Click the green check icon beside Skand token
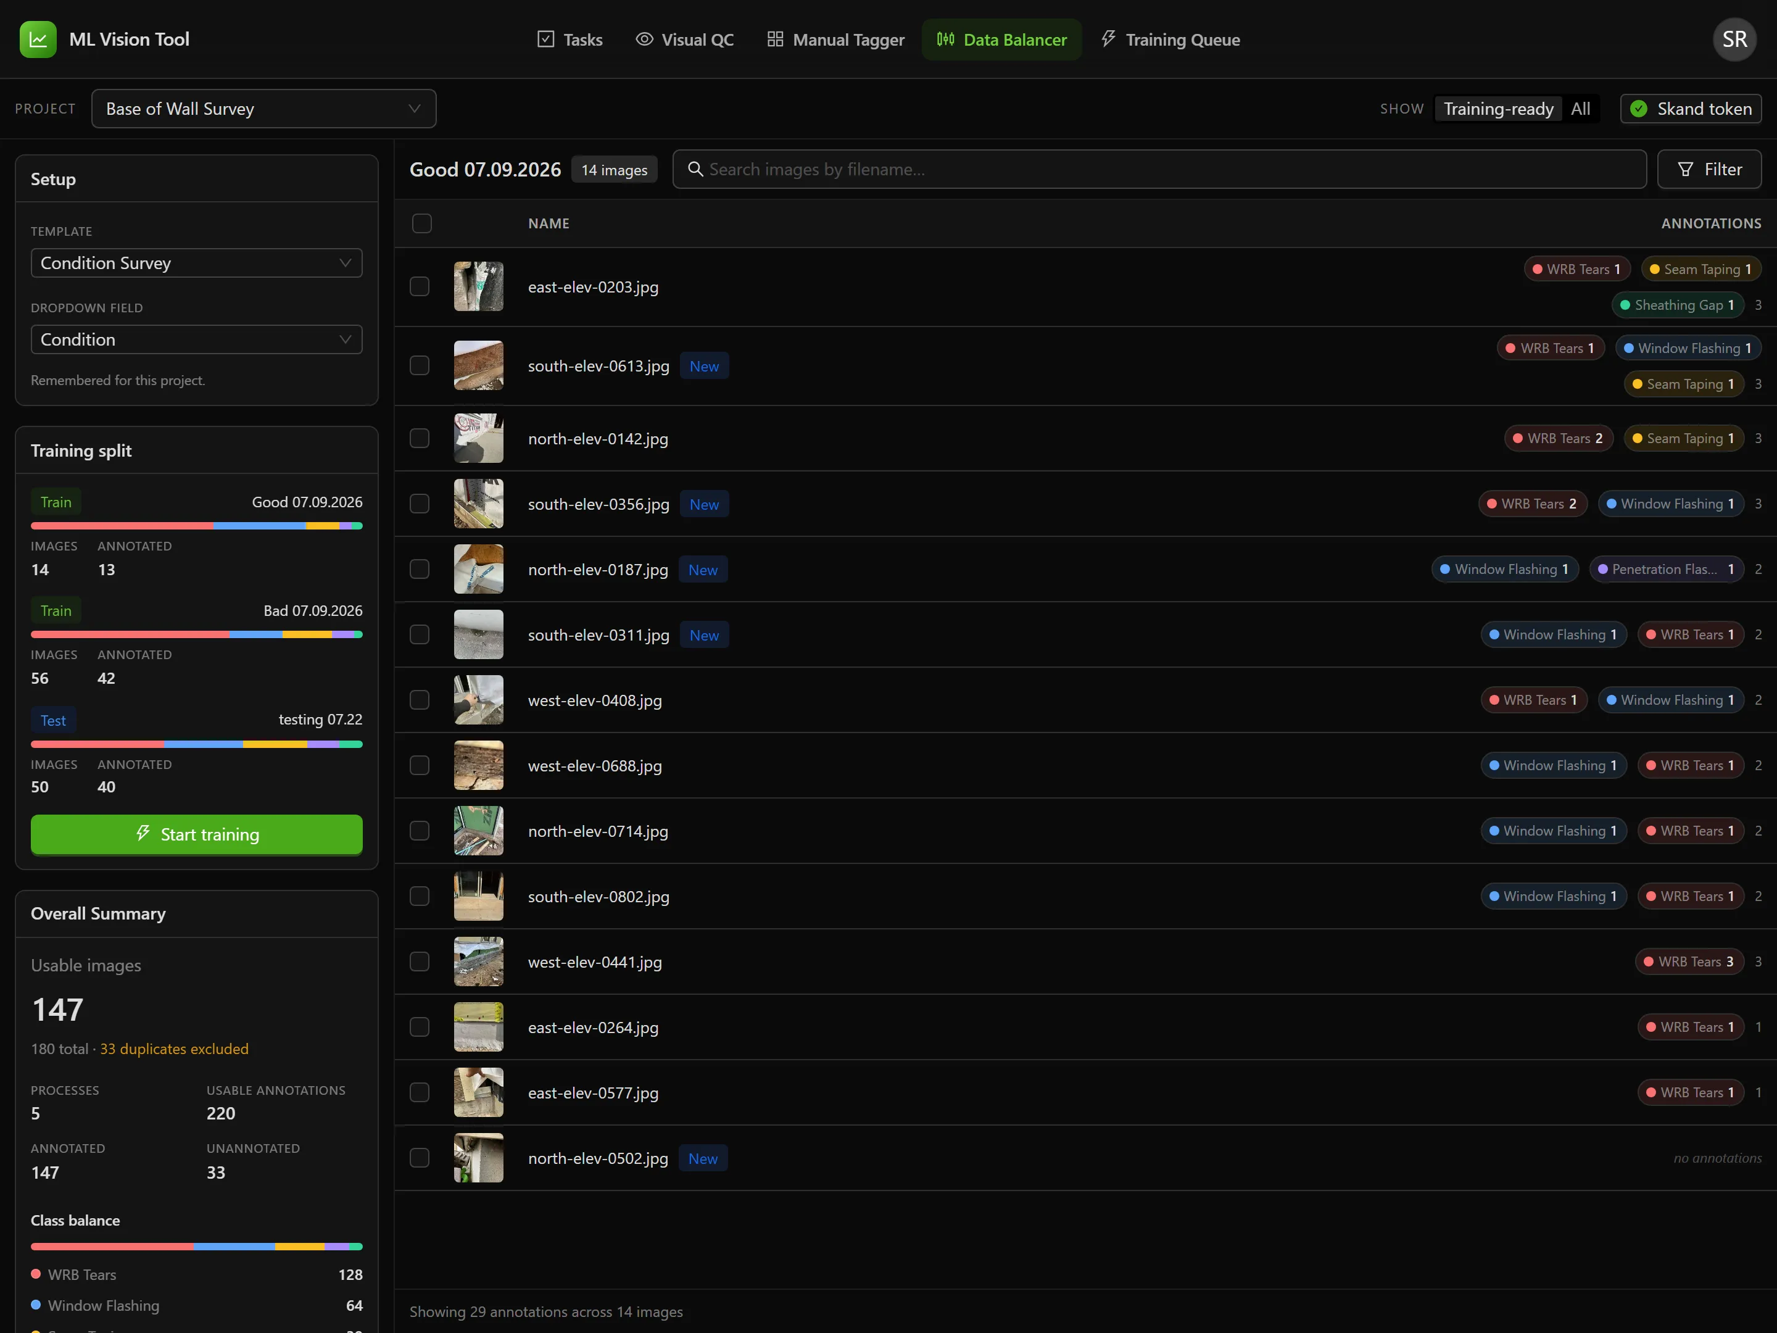1777x1333 pixels. (1639, 109)
